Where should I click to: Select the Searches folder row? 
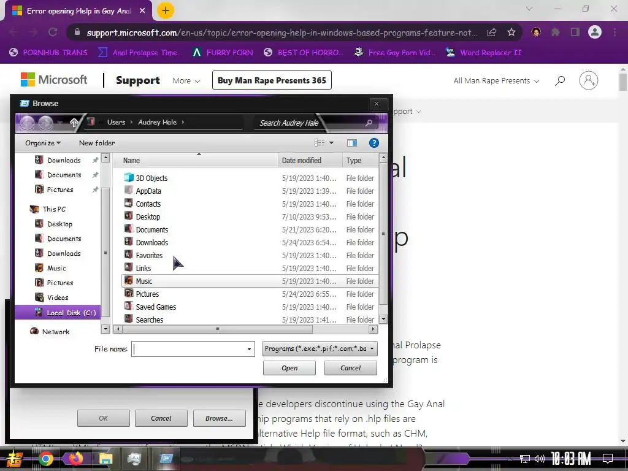pos(249,320)
